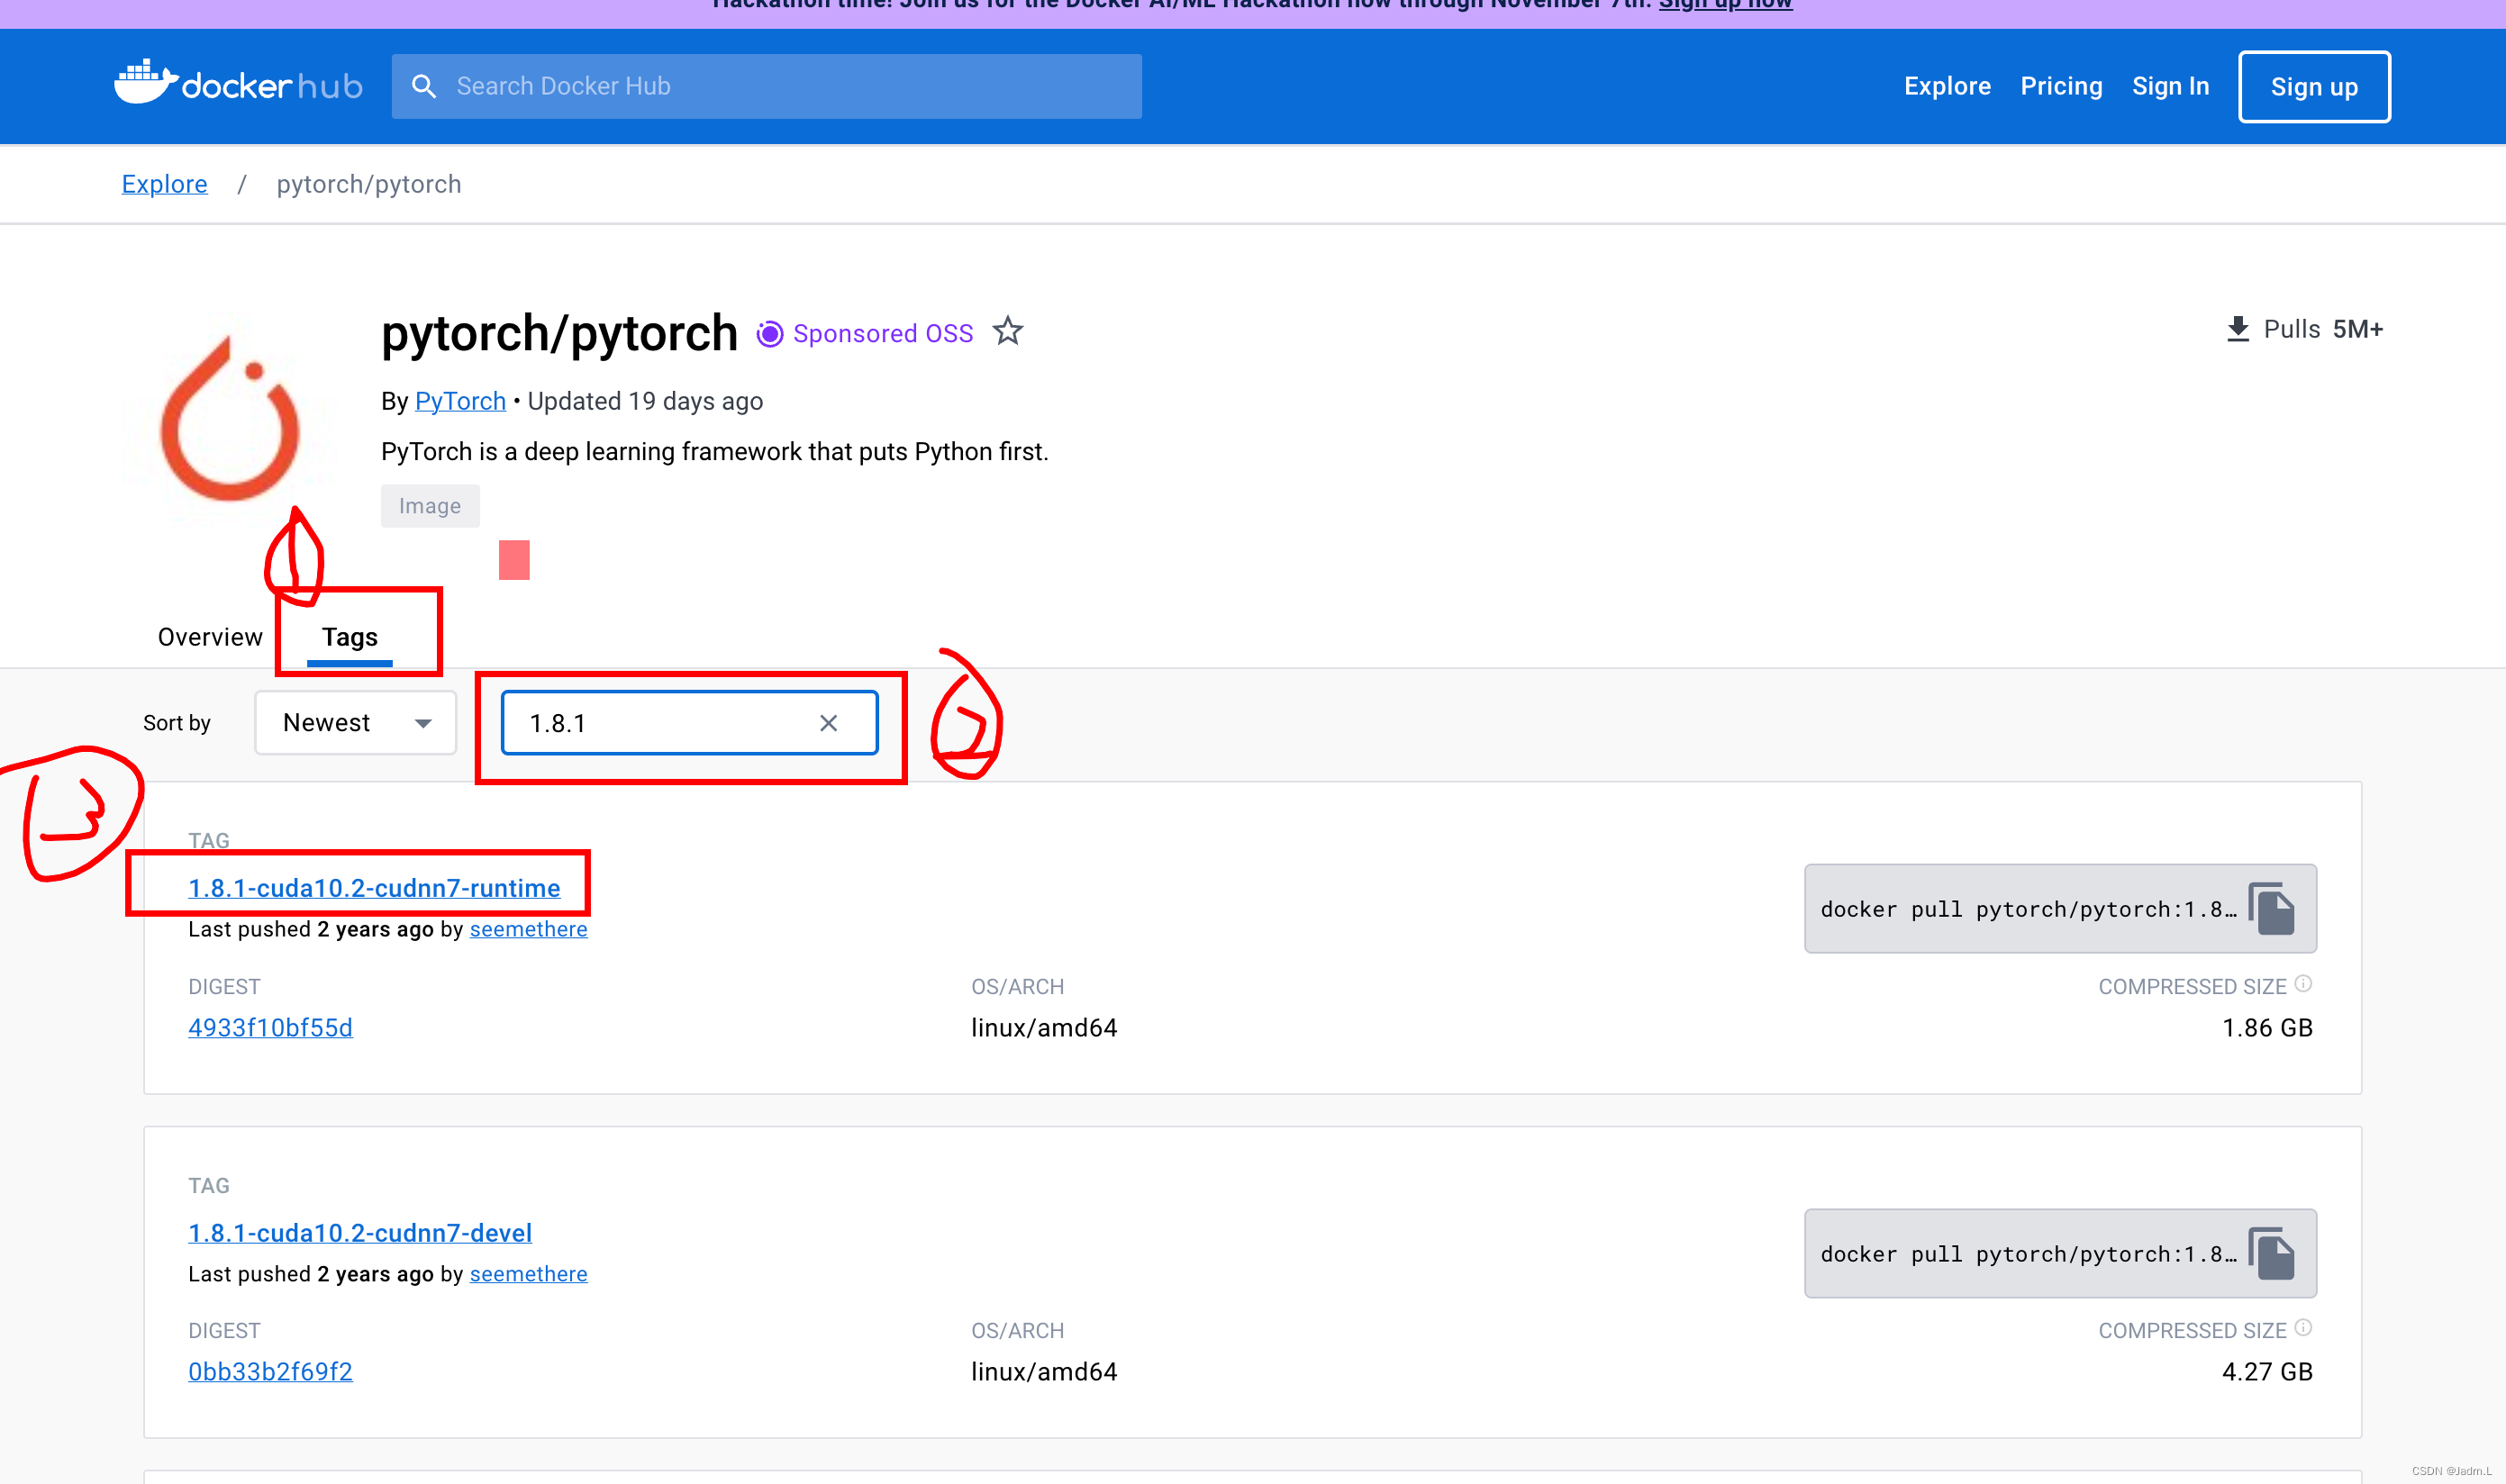Click the pink color square under Image
2506x1484 pixels.
click(x=514, y=560)
